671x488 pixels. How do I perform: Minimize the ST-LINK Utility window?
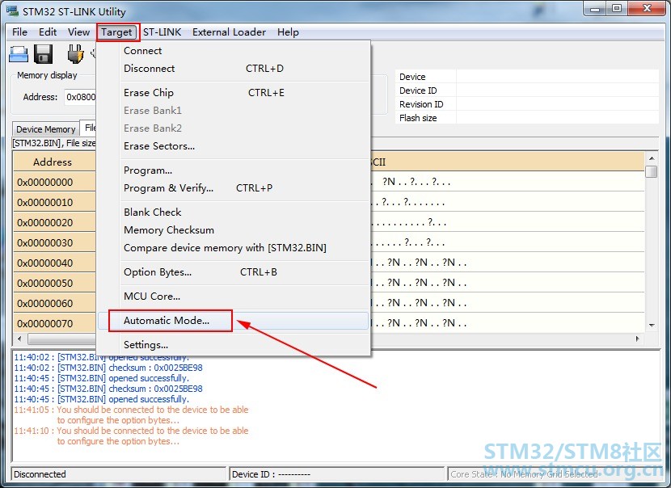click(595, 9)
